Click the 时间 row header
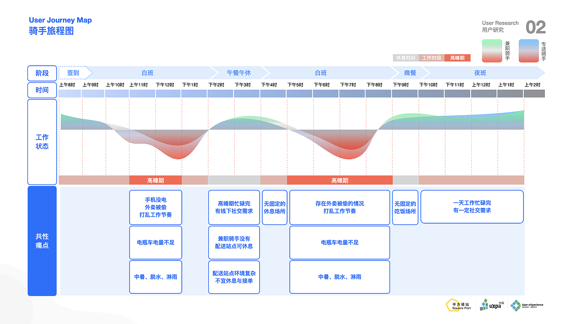This screenshot has height=324, width=576. pyautogui.click(x=42, y=90)
